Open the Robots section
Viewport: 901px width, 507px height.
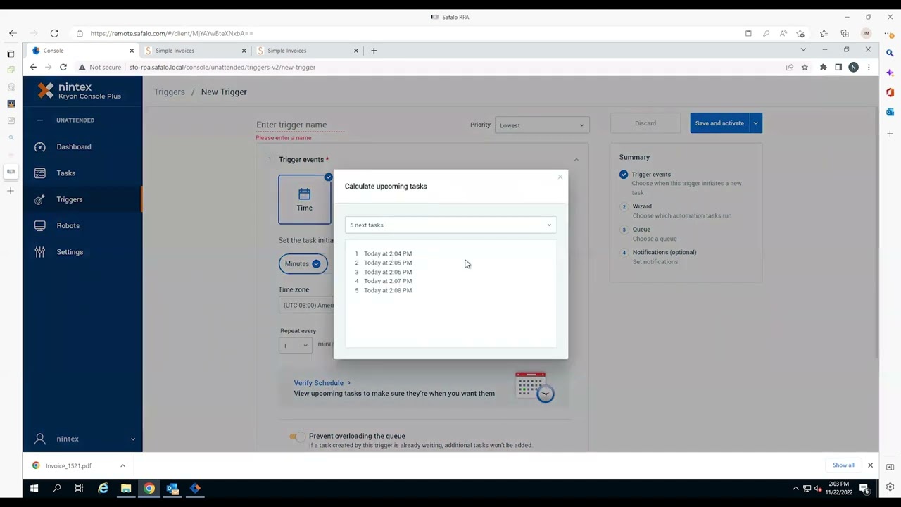[x=68, y=225]
